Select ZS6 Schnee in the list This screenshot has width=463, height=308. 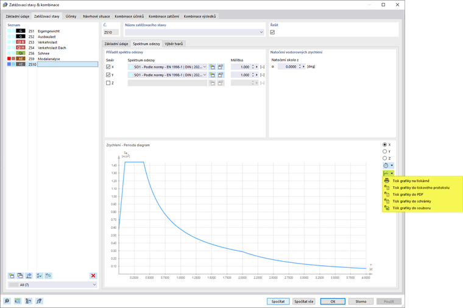click(x=52, y=53)
